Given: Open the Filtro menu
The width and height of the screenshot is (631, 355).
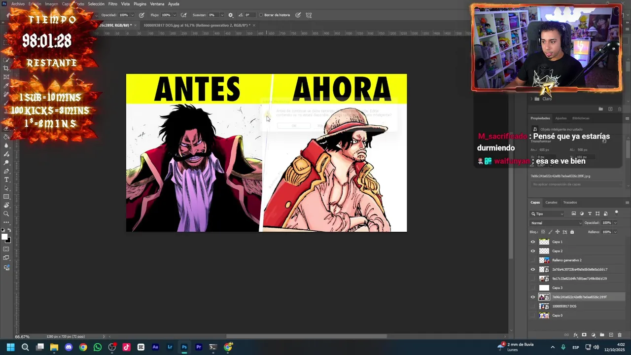Looking at the screenshot, I should click(x=113, y=4).
